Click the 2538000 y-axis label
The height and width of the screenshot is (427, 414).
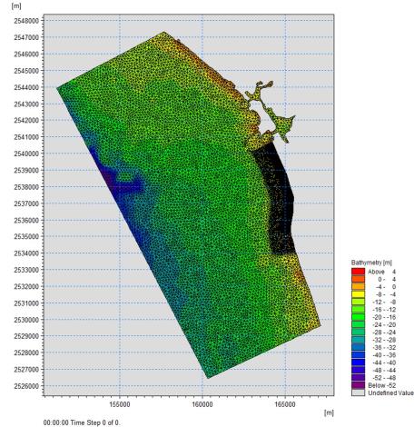pyautogui.click(x=26, y=187)
